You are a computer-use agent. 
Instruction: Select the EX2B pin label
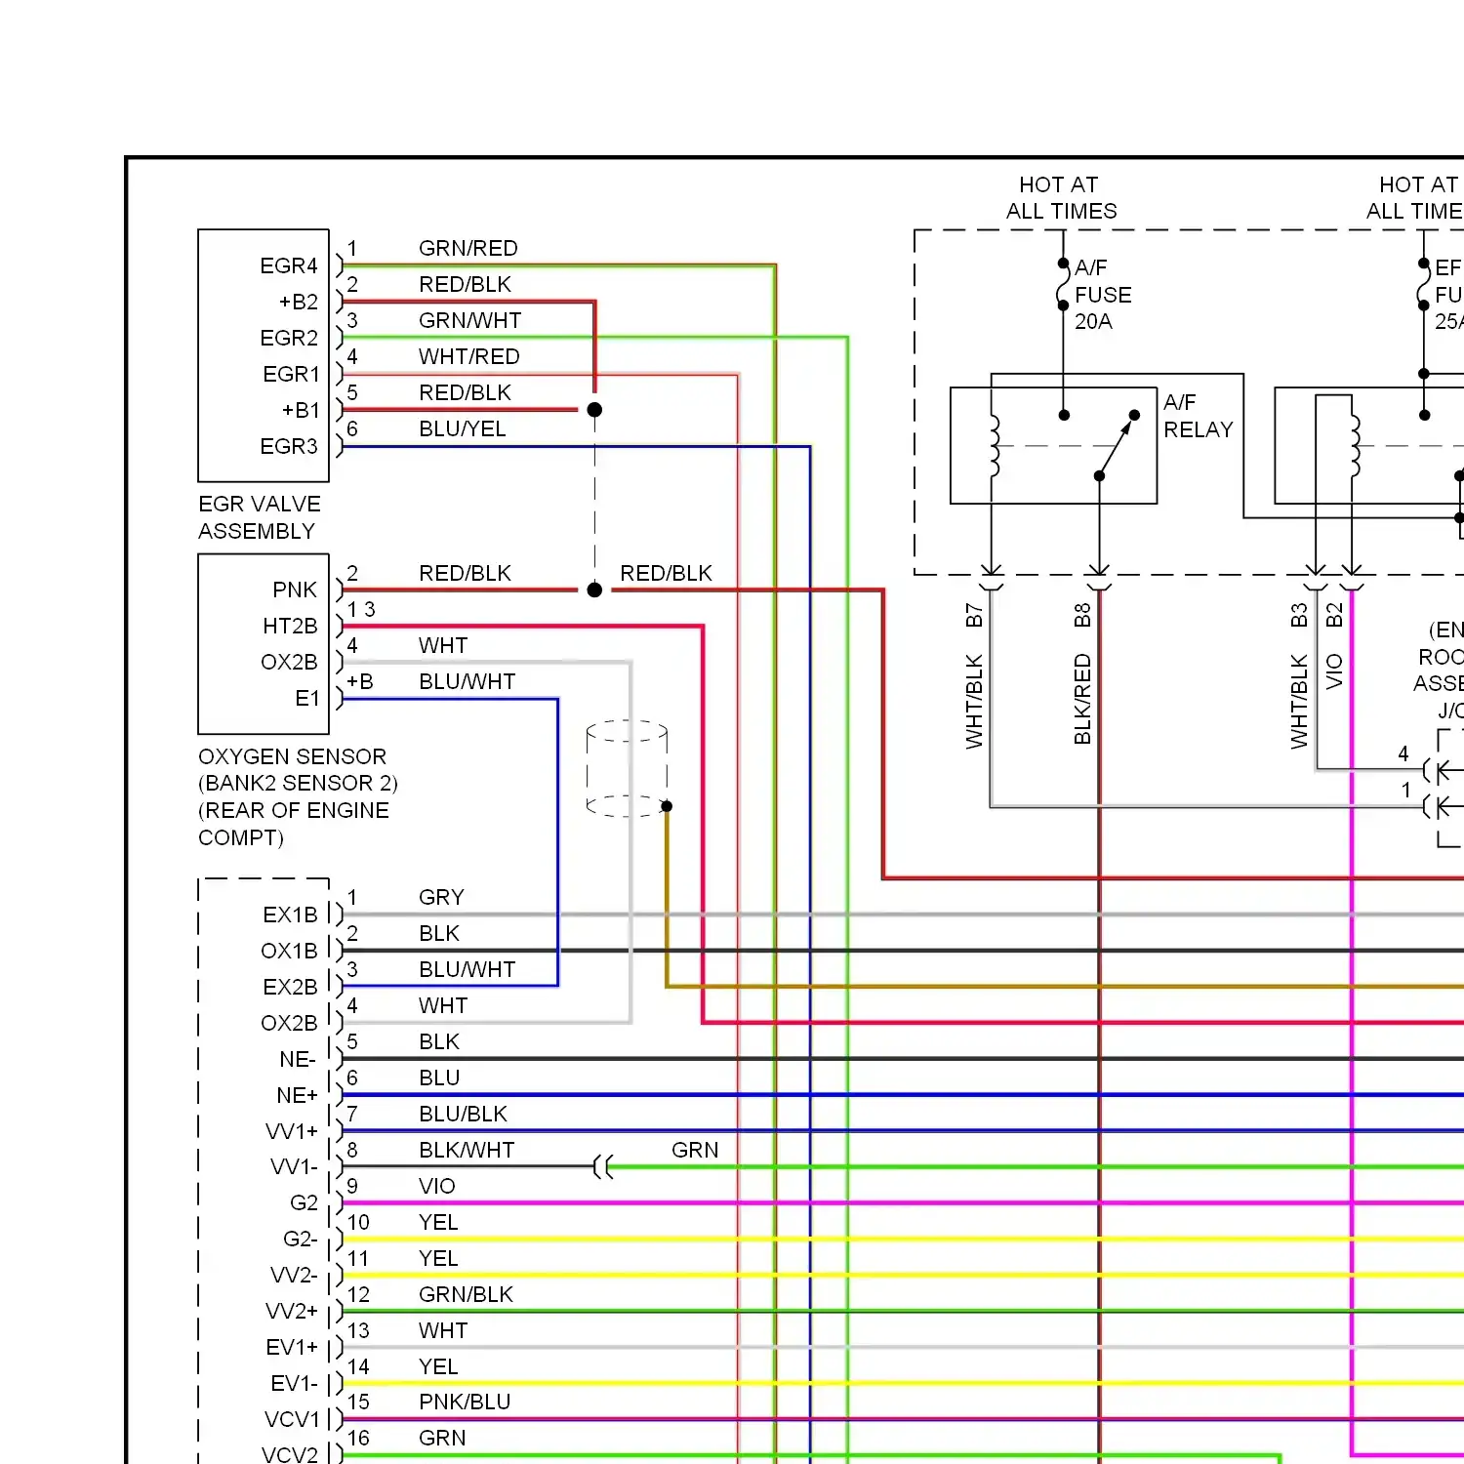pyautogui.click(x=290, y=987)
